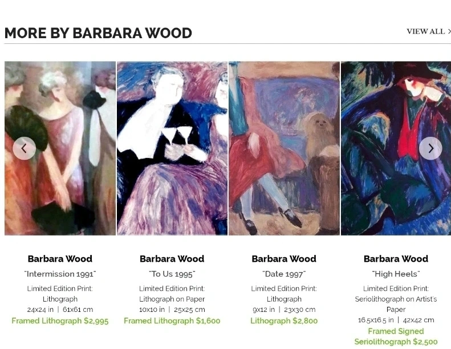Screen dimensions: 451x349
Task: Click Barbara Wood name above Date 1997
Action: click(x=284, y=259)
